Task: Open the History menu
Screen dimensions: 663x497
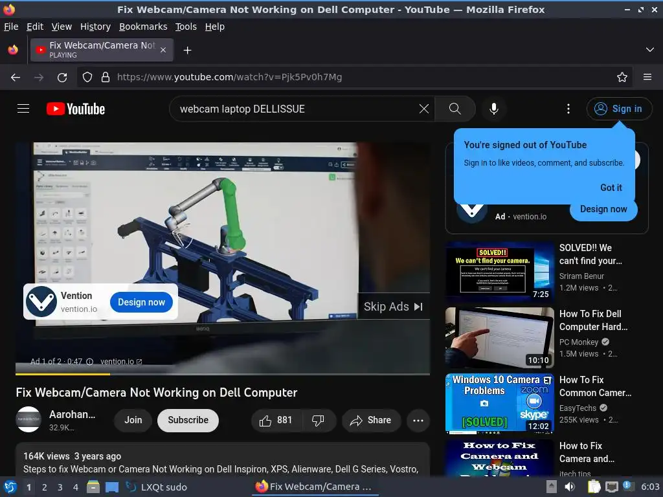Action: (x=95, y=27)
